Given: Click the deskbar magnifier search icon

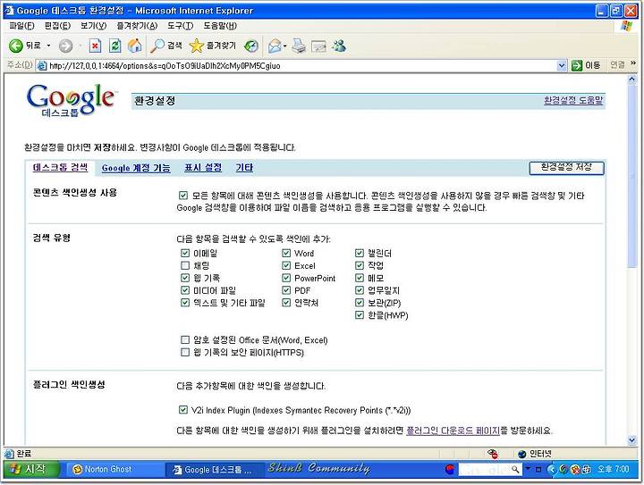Looking at the screenshot, I should pos(515,469).
